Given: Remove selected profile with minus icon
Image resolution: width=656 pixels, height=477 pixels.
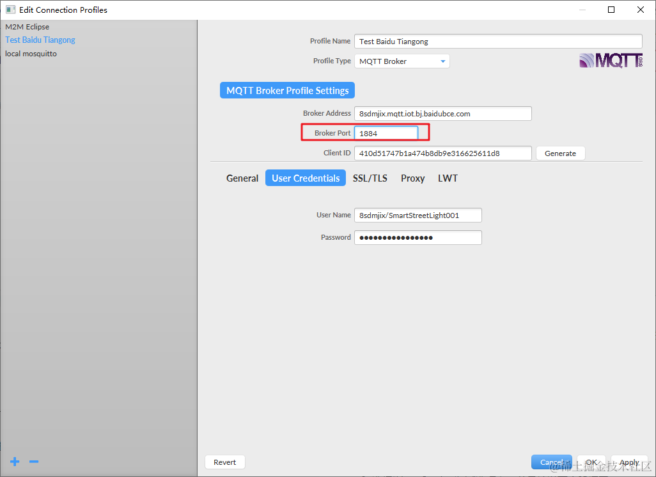Looking at the screenshot, I should [34, 462].
